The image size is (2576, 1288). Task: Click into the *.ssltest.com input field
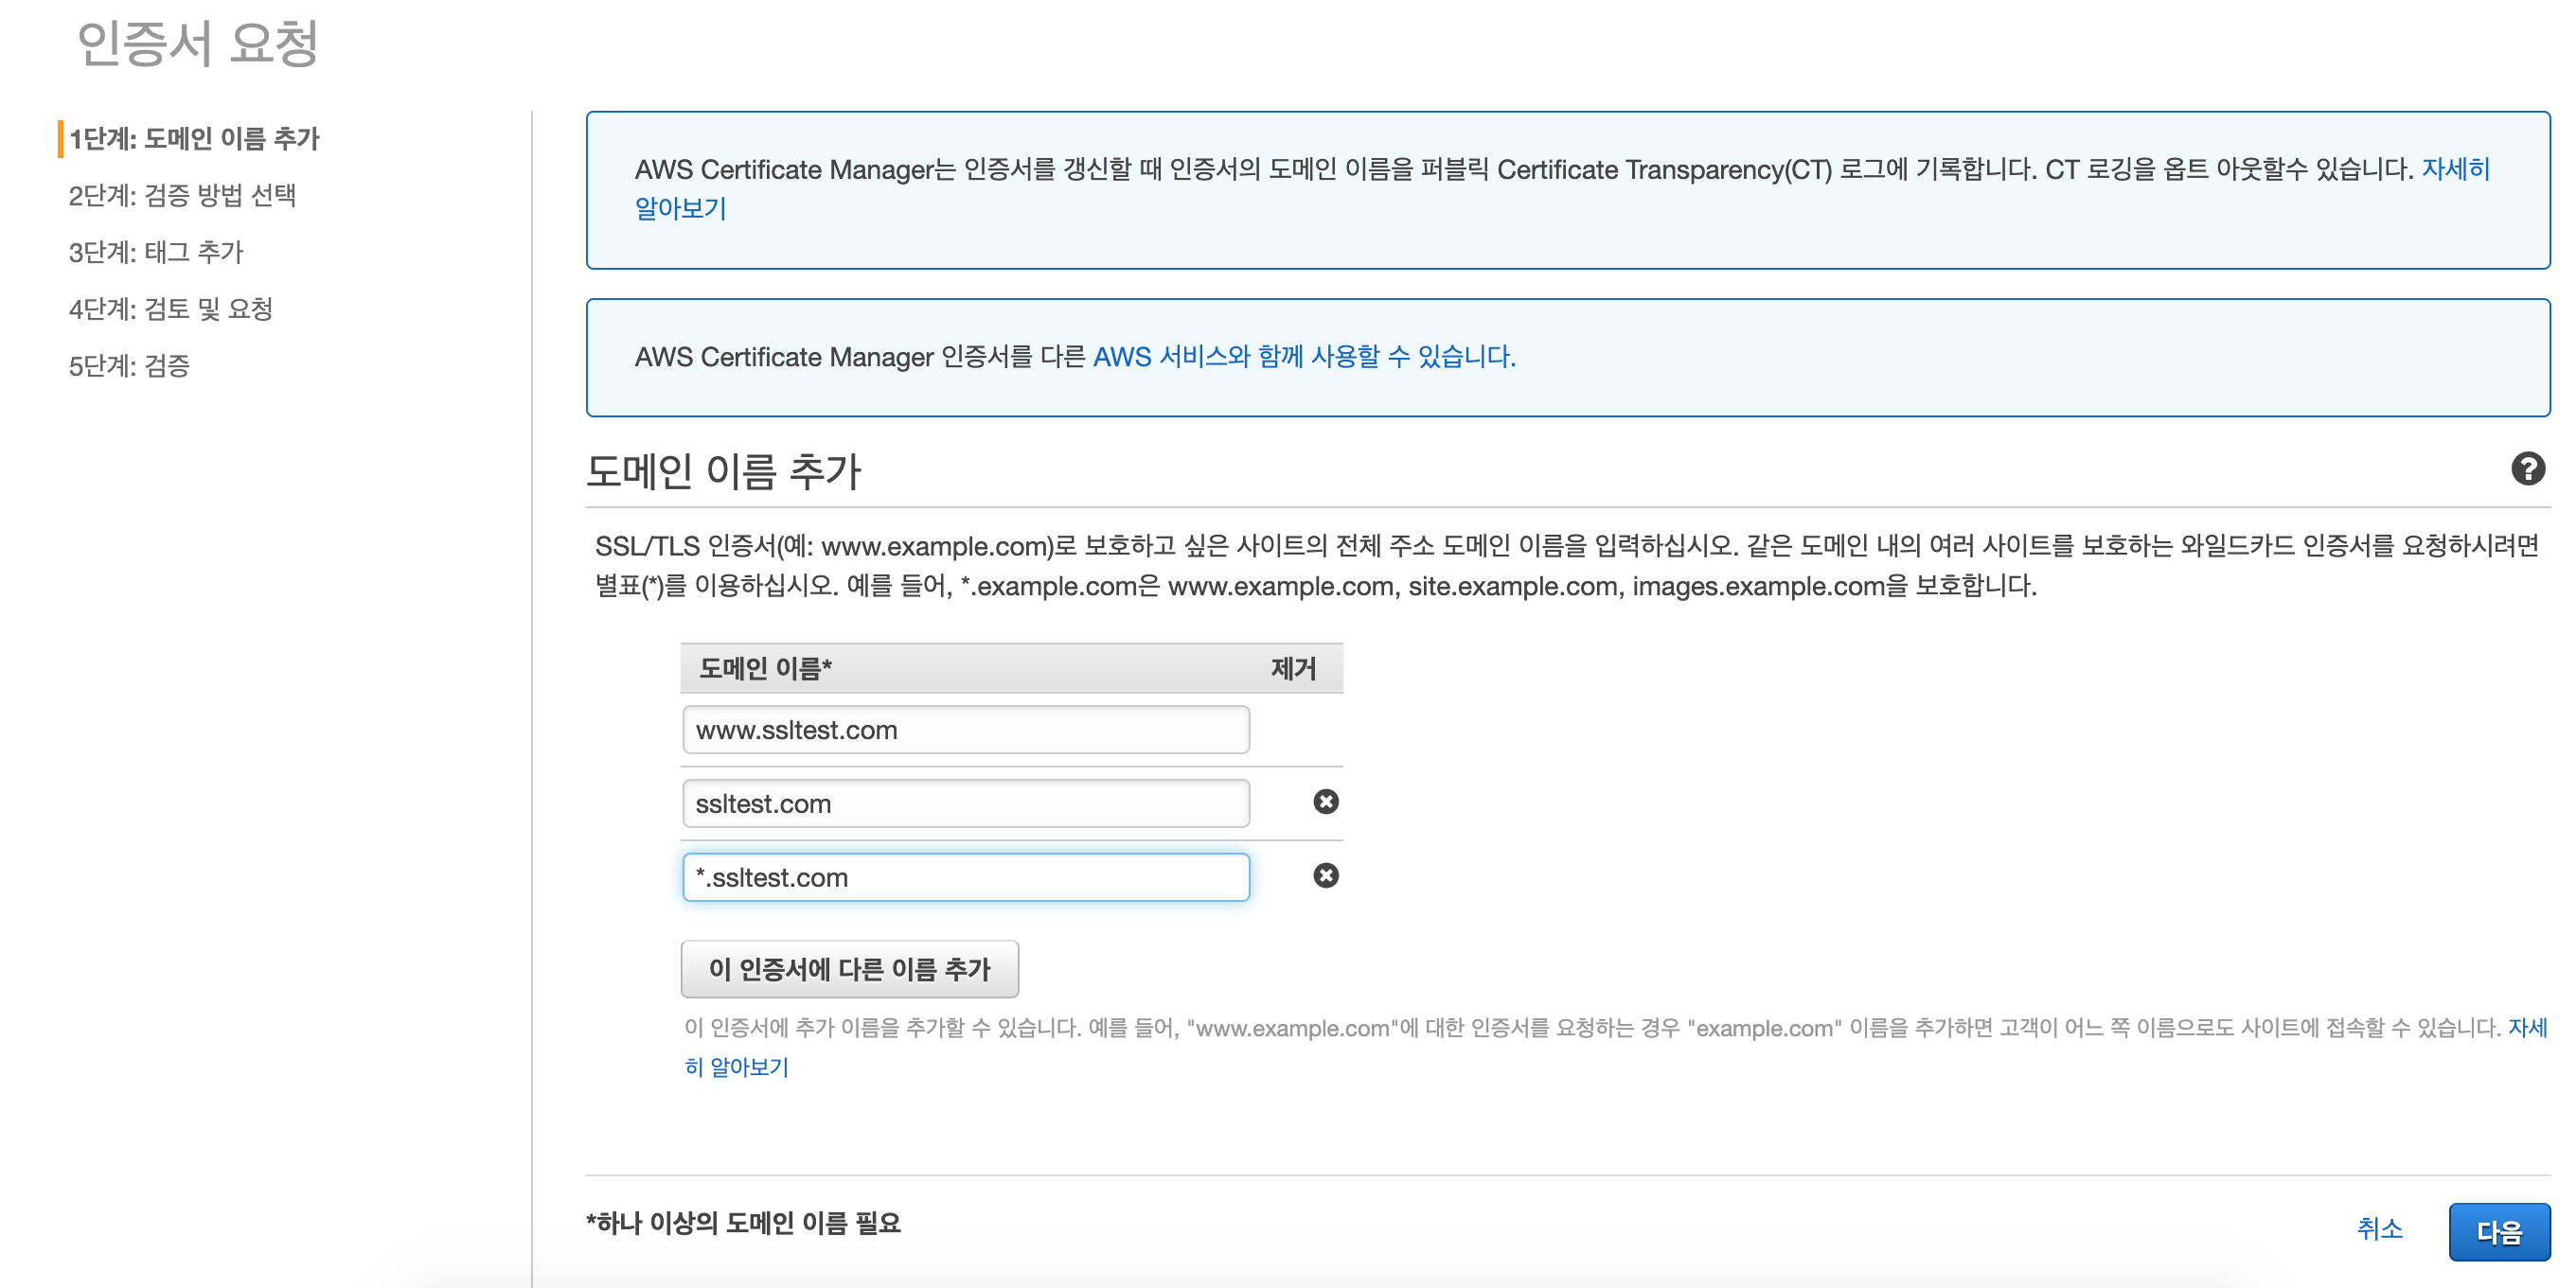click(965, 878)
